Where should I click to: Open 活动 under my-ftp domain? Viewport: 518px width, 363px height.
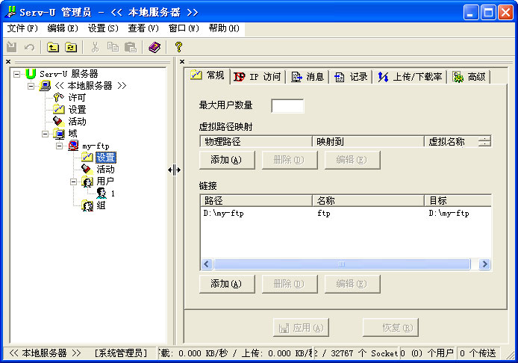pyautogui.click(x=105, y=170)
